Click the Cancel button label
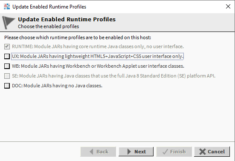Screen dimensions: 235x161 tap(216, 152)
